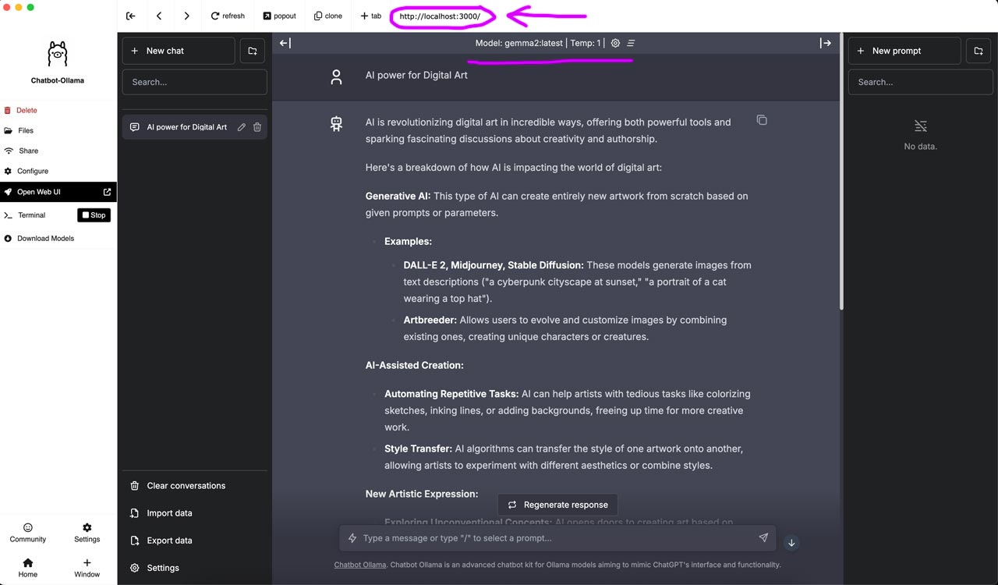The width and height of the screenshot is (998, 585).
Task: Stop the running terminal process
Action: (94, 215)
